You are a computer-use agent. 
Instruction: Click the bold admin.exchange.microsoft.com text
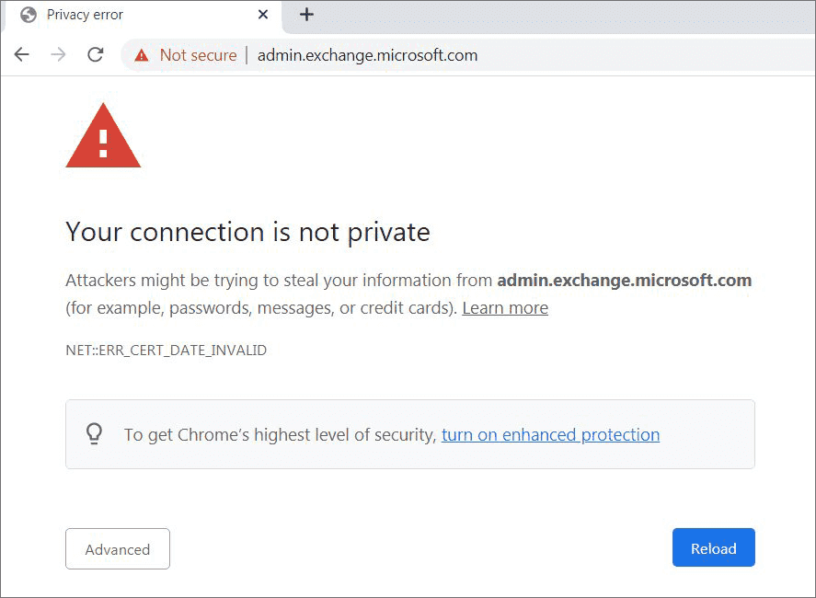pyautogui.click(x=625, y=281)
